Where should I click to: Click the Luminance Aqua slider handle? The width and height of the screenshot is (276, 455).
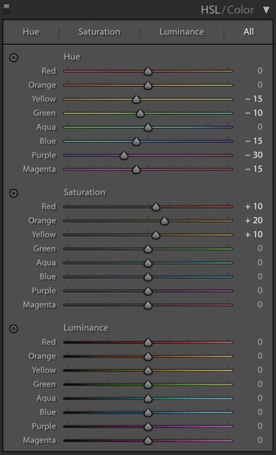tap(148, 398)
